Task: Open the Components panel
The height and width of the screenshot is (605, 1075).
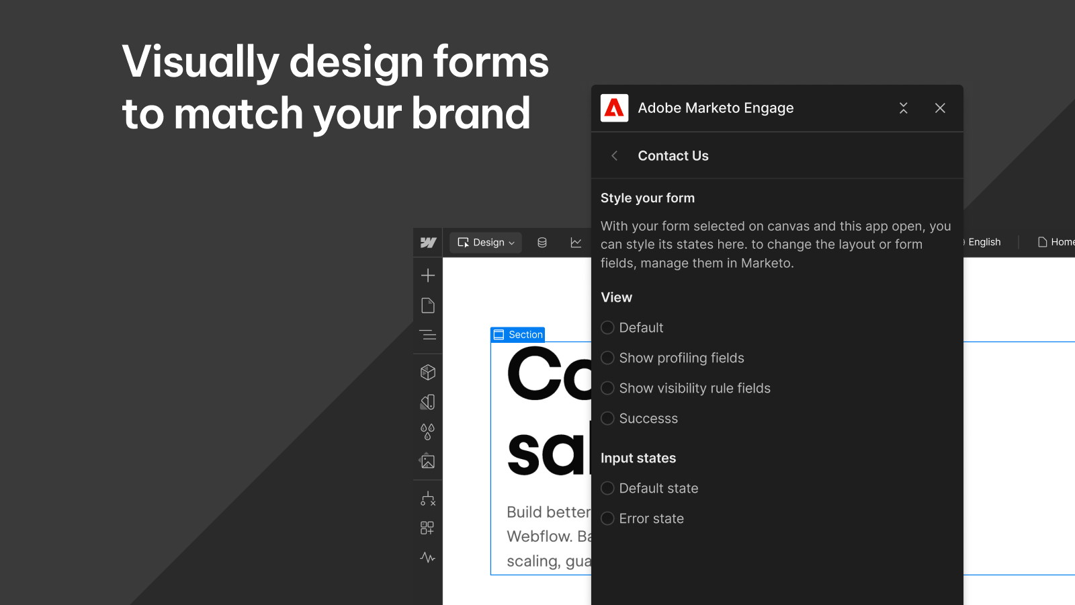Action: coord(428,372)
